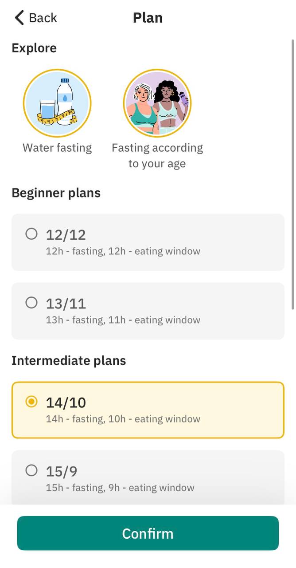296x568 pixels.
Task: Tap the Water fasting caption text
Action: 57,148
